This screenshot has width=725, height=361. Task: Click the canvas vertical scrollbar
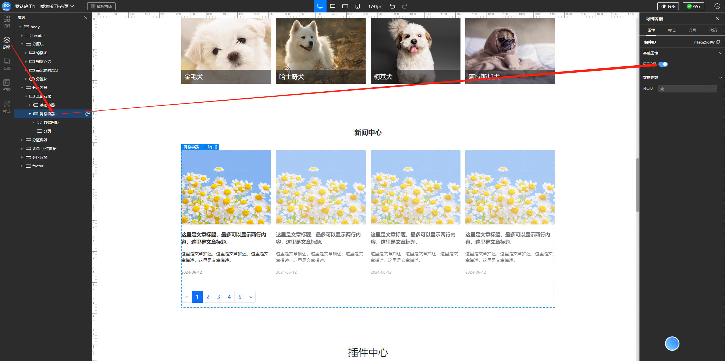[637, 185]
